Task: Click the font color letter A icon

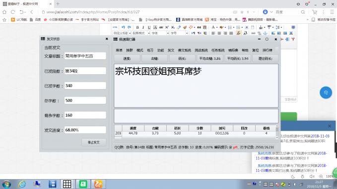Action: pyautogui.click(x=213, y=27)
